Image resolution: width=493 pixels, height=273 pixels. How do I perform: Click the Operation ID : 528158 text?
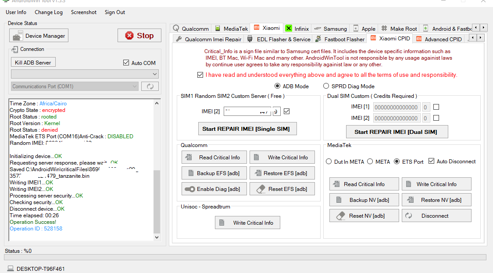coord(36,229)
